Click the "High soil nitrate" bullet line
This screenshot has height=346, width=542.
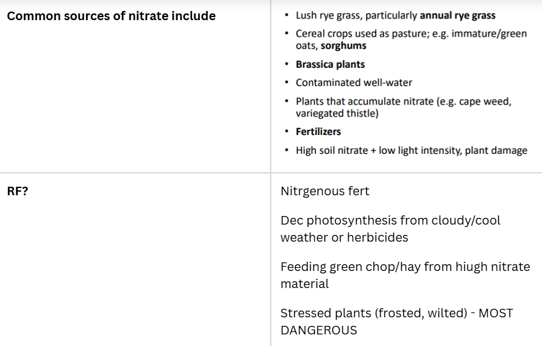coord(332,150)
